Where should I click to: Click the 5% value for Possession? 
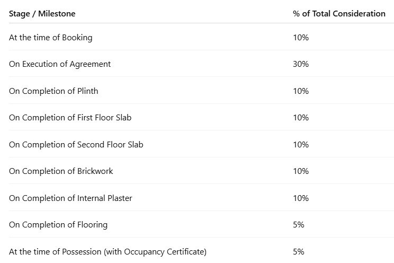coord(299,251)
